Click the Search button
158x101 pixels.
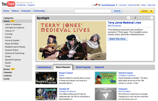[x=117, y=11]
